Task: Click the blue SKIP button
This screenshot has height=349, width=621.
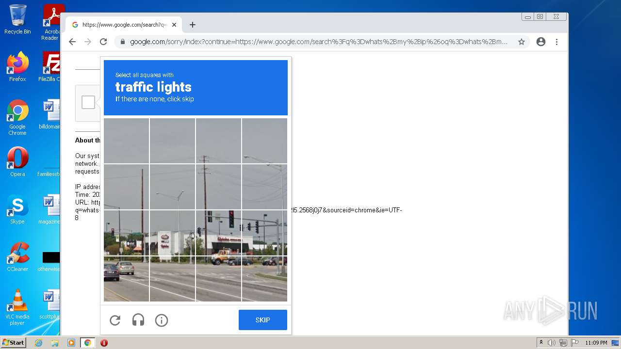Action: (x=263, y=320)
